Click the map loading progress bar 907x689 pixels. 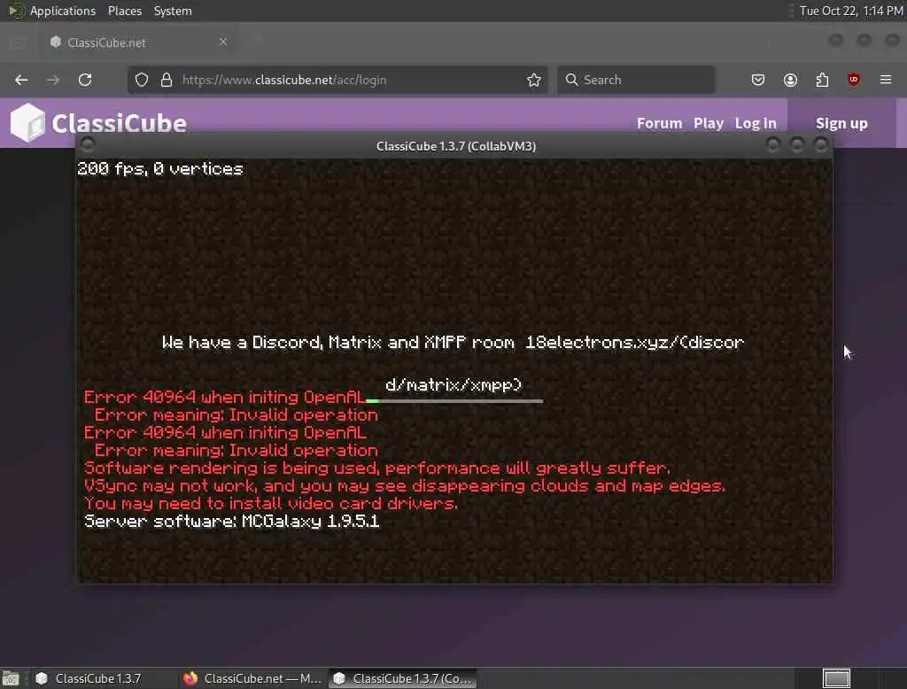click(x=454, y=400)
